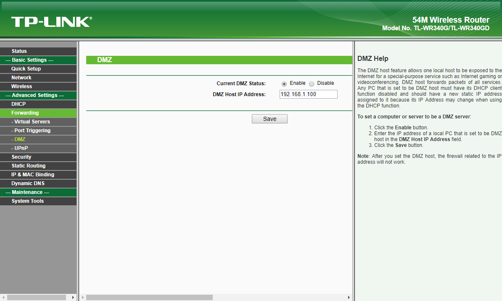Click the sidebar horizontal scrollbar thumb
The width and height of the screenshot is (502, 301).
pyautogui.click(x=37, y=298)
